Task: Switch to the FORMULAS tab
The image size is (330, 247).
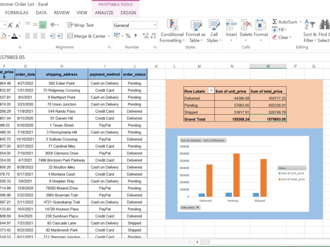Action: pos(17,13)
